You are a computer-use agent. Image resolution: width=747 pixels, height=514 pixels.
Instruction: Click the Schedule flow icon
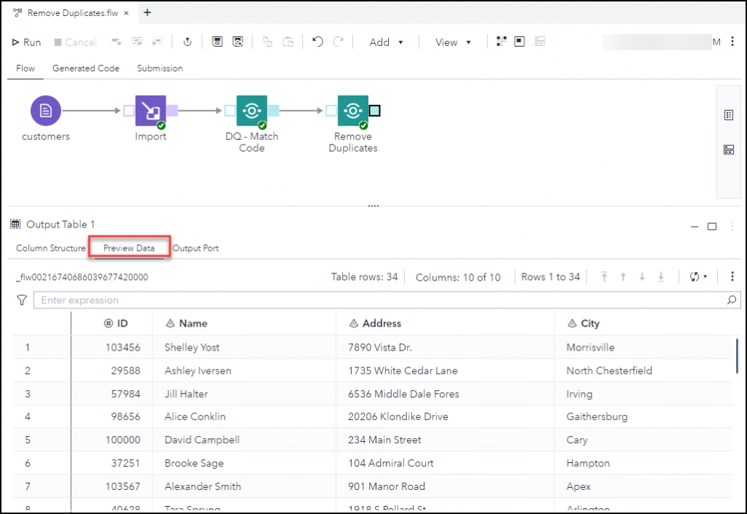coord(187,42)
